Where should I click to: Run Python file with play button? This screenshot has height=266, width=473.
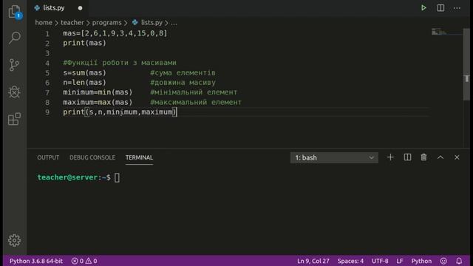tap(423, 8)
